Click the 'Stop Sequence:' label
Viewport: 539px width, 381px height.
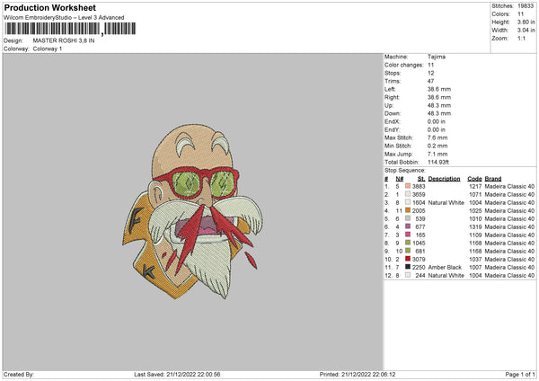pos(405,171)
